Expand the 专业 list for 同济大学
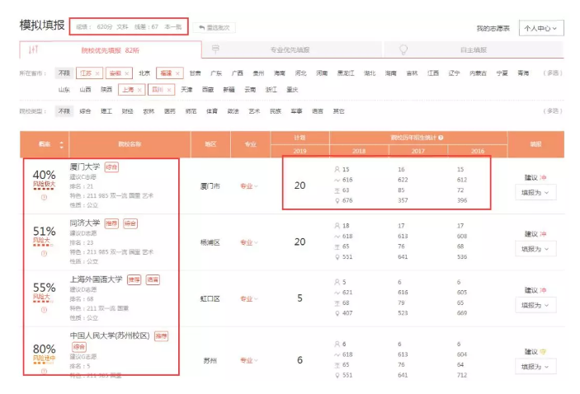Image resolution: width=580 pixels, height=394 pixels. point(248,242)
